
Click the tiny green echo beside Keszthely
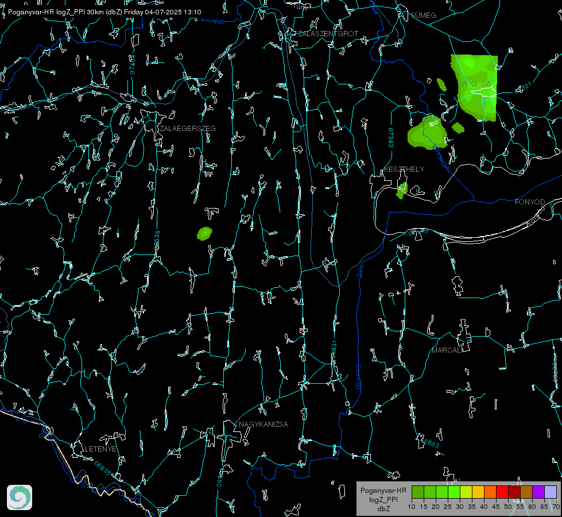tap(402, 191)
